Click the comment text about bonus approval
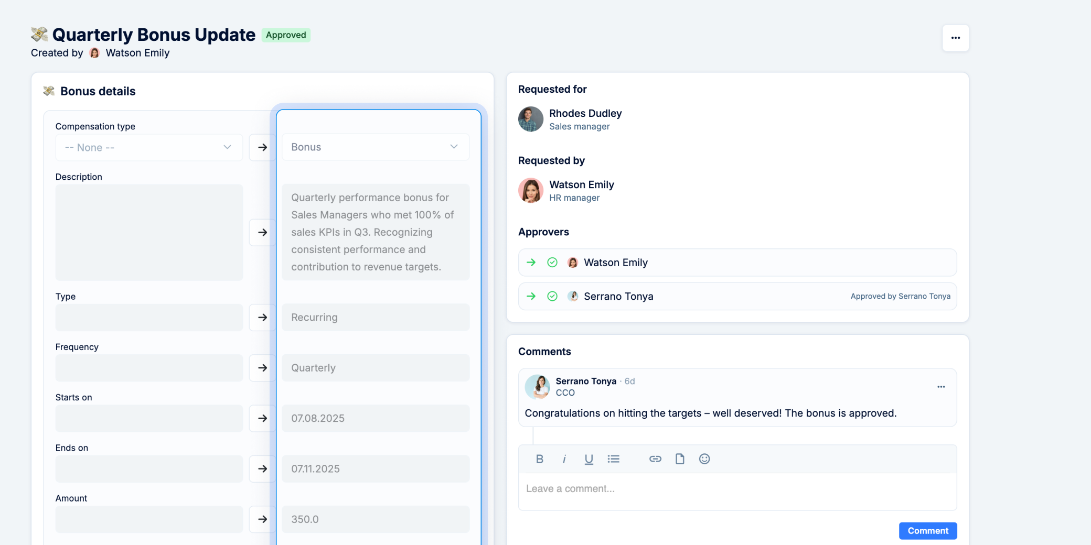1091x545 pixels. (710, 413)
